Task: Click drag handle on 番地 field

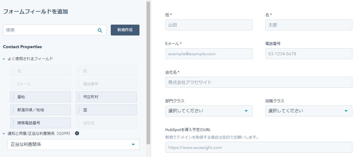Action: tap(13, 97)
